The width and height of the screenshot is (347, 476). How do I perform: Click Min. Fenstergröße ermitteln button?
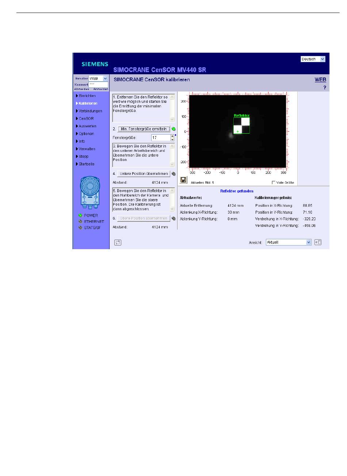click(144, 129)
